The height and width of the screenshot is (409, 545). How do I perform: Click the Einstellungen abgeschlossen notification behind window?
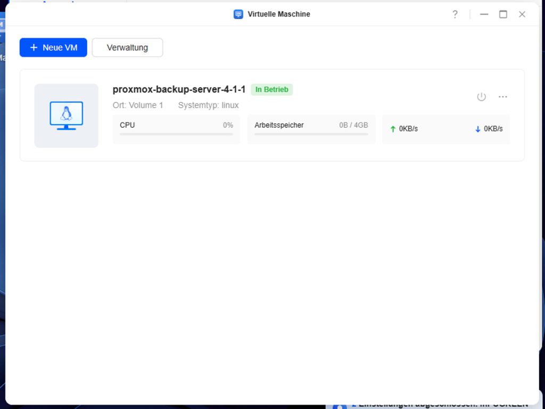[442, 405]
